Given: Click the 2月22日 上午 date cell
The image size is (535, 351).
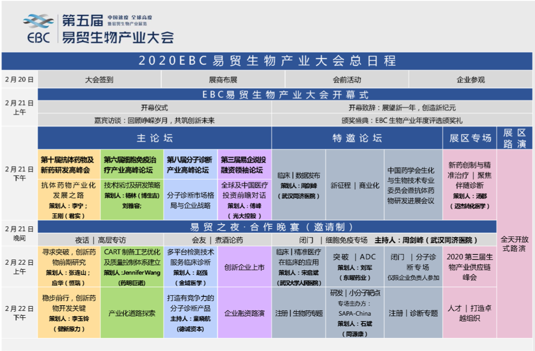Looking at the screenshot, I should pos(19,266).
